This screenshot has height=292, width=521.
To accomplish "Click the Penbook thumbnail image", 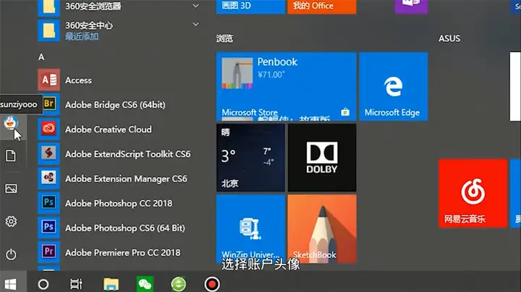I will (x=237, y=73).
